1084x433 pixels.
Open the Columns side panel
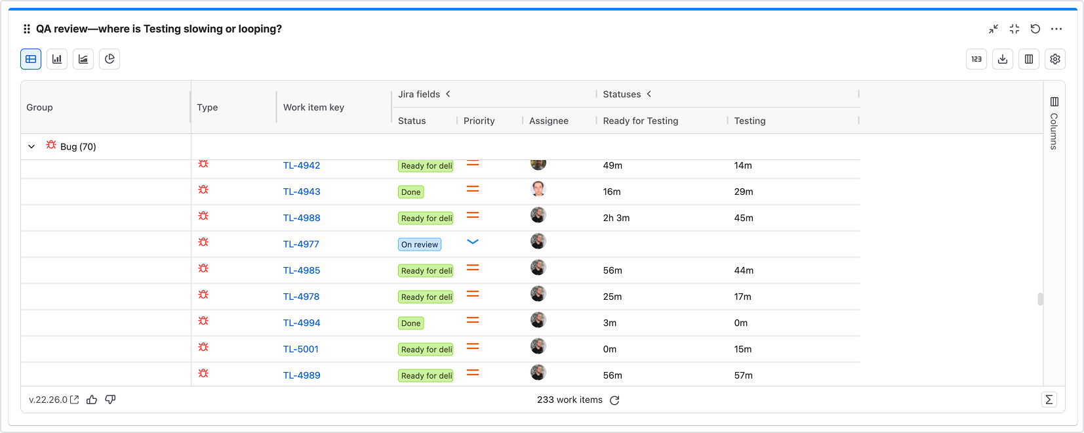click(x=1054, y=123)
